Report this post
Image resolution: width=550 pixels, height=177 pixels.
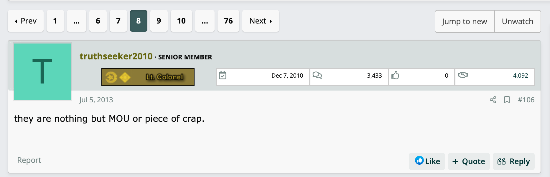click(29, 160)
